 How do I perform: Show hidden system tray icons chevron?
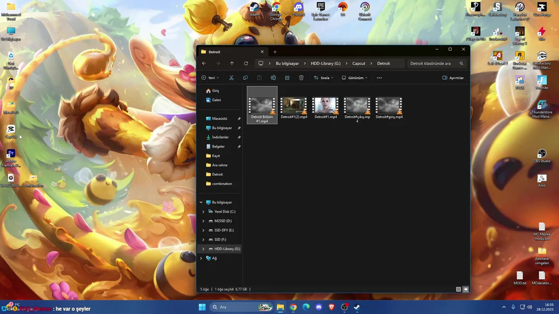click(504, 307)
